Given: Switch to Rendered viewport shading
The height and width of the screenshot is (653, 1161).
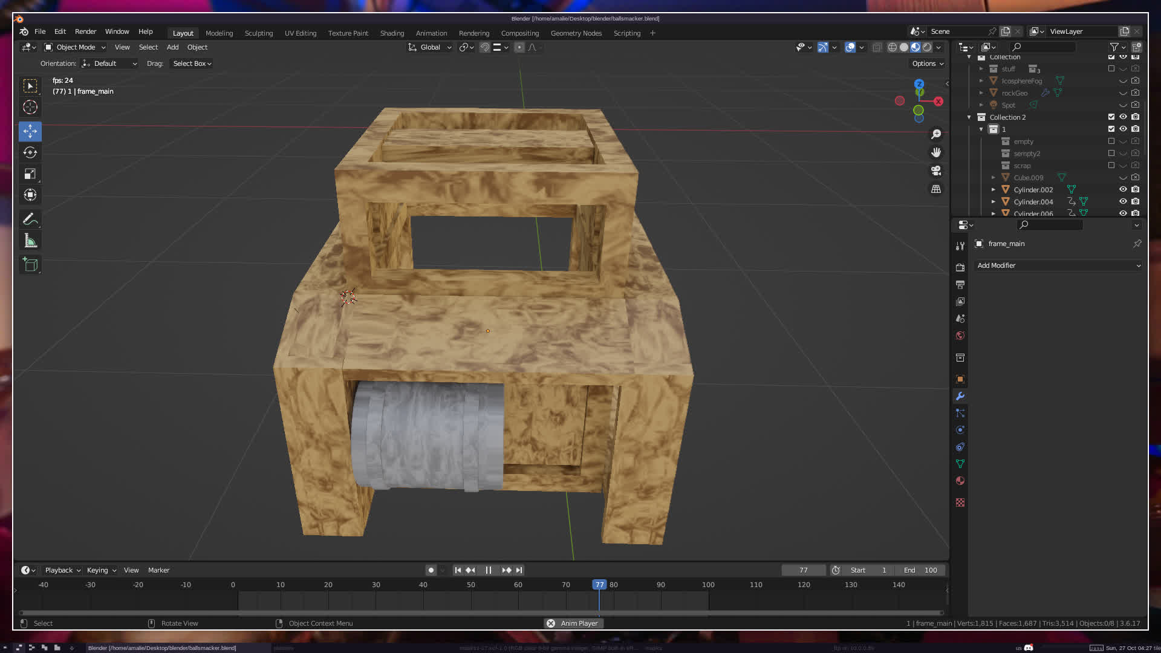Looking at the screenshot, I should click(x=927, y=47).
